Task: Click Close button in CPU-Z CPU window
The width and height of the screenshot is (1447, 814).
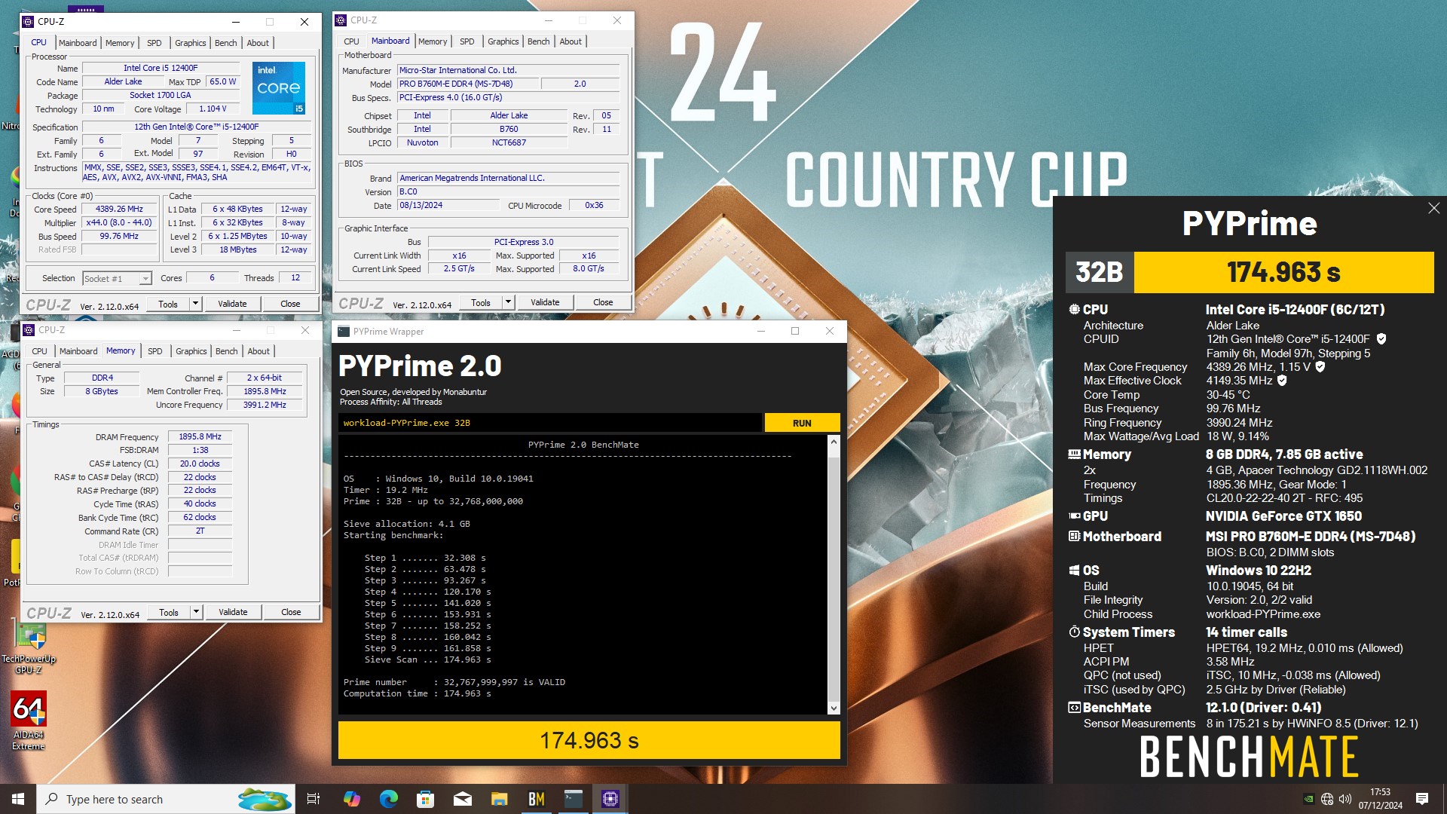Action: coord(290,304)
